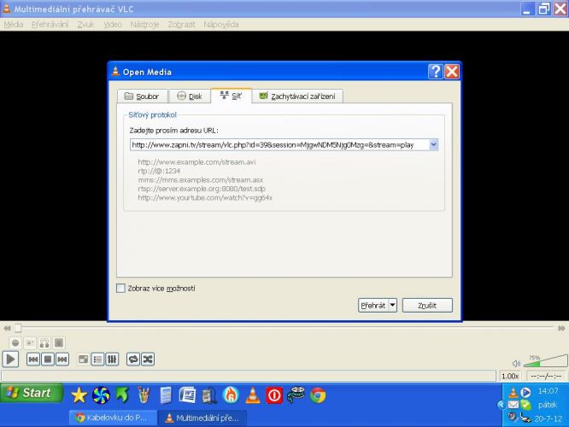
Task: Click the Next track button
Action: (62, 360)
